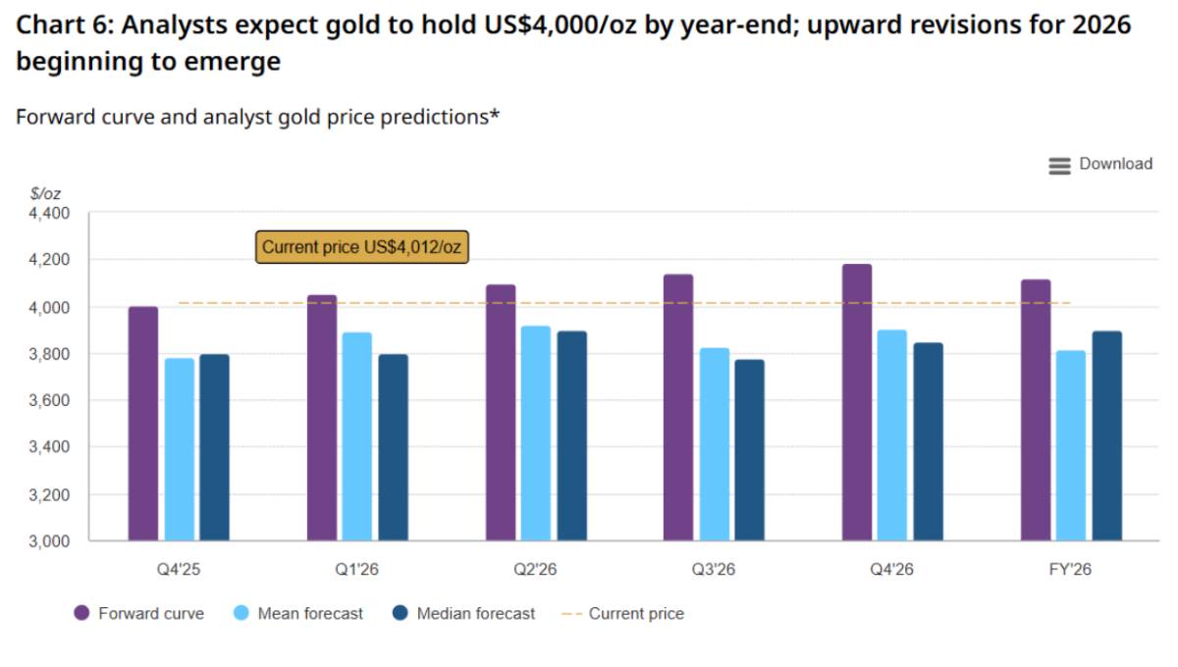Click the Q2'26 dark blue Median forecast bar

click(x=571, y=436)
